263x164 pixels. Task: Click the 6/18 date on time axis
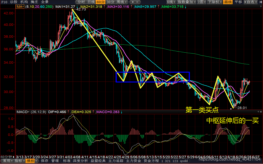click(x=231, y=157)
